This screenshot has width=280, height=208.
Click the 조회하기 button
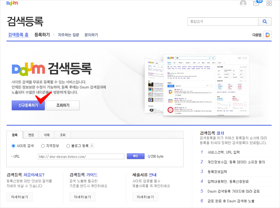tap(63, 105)
